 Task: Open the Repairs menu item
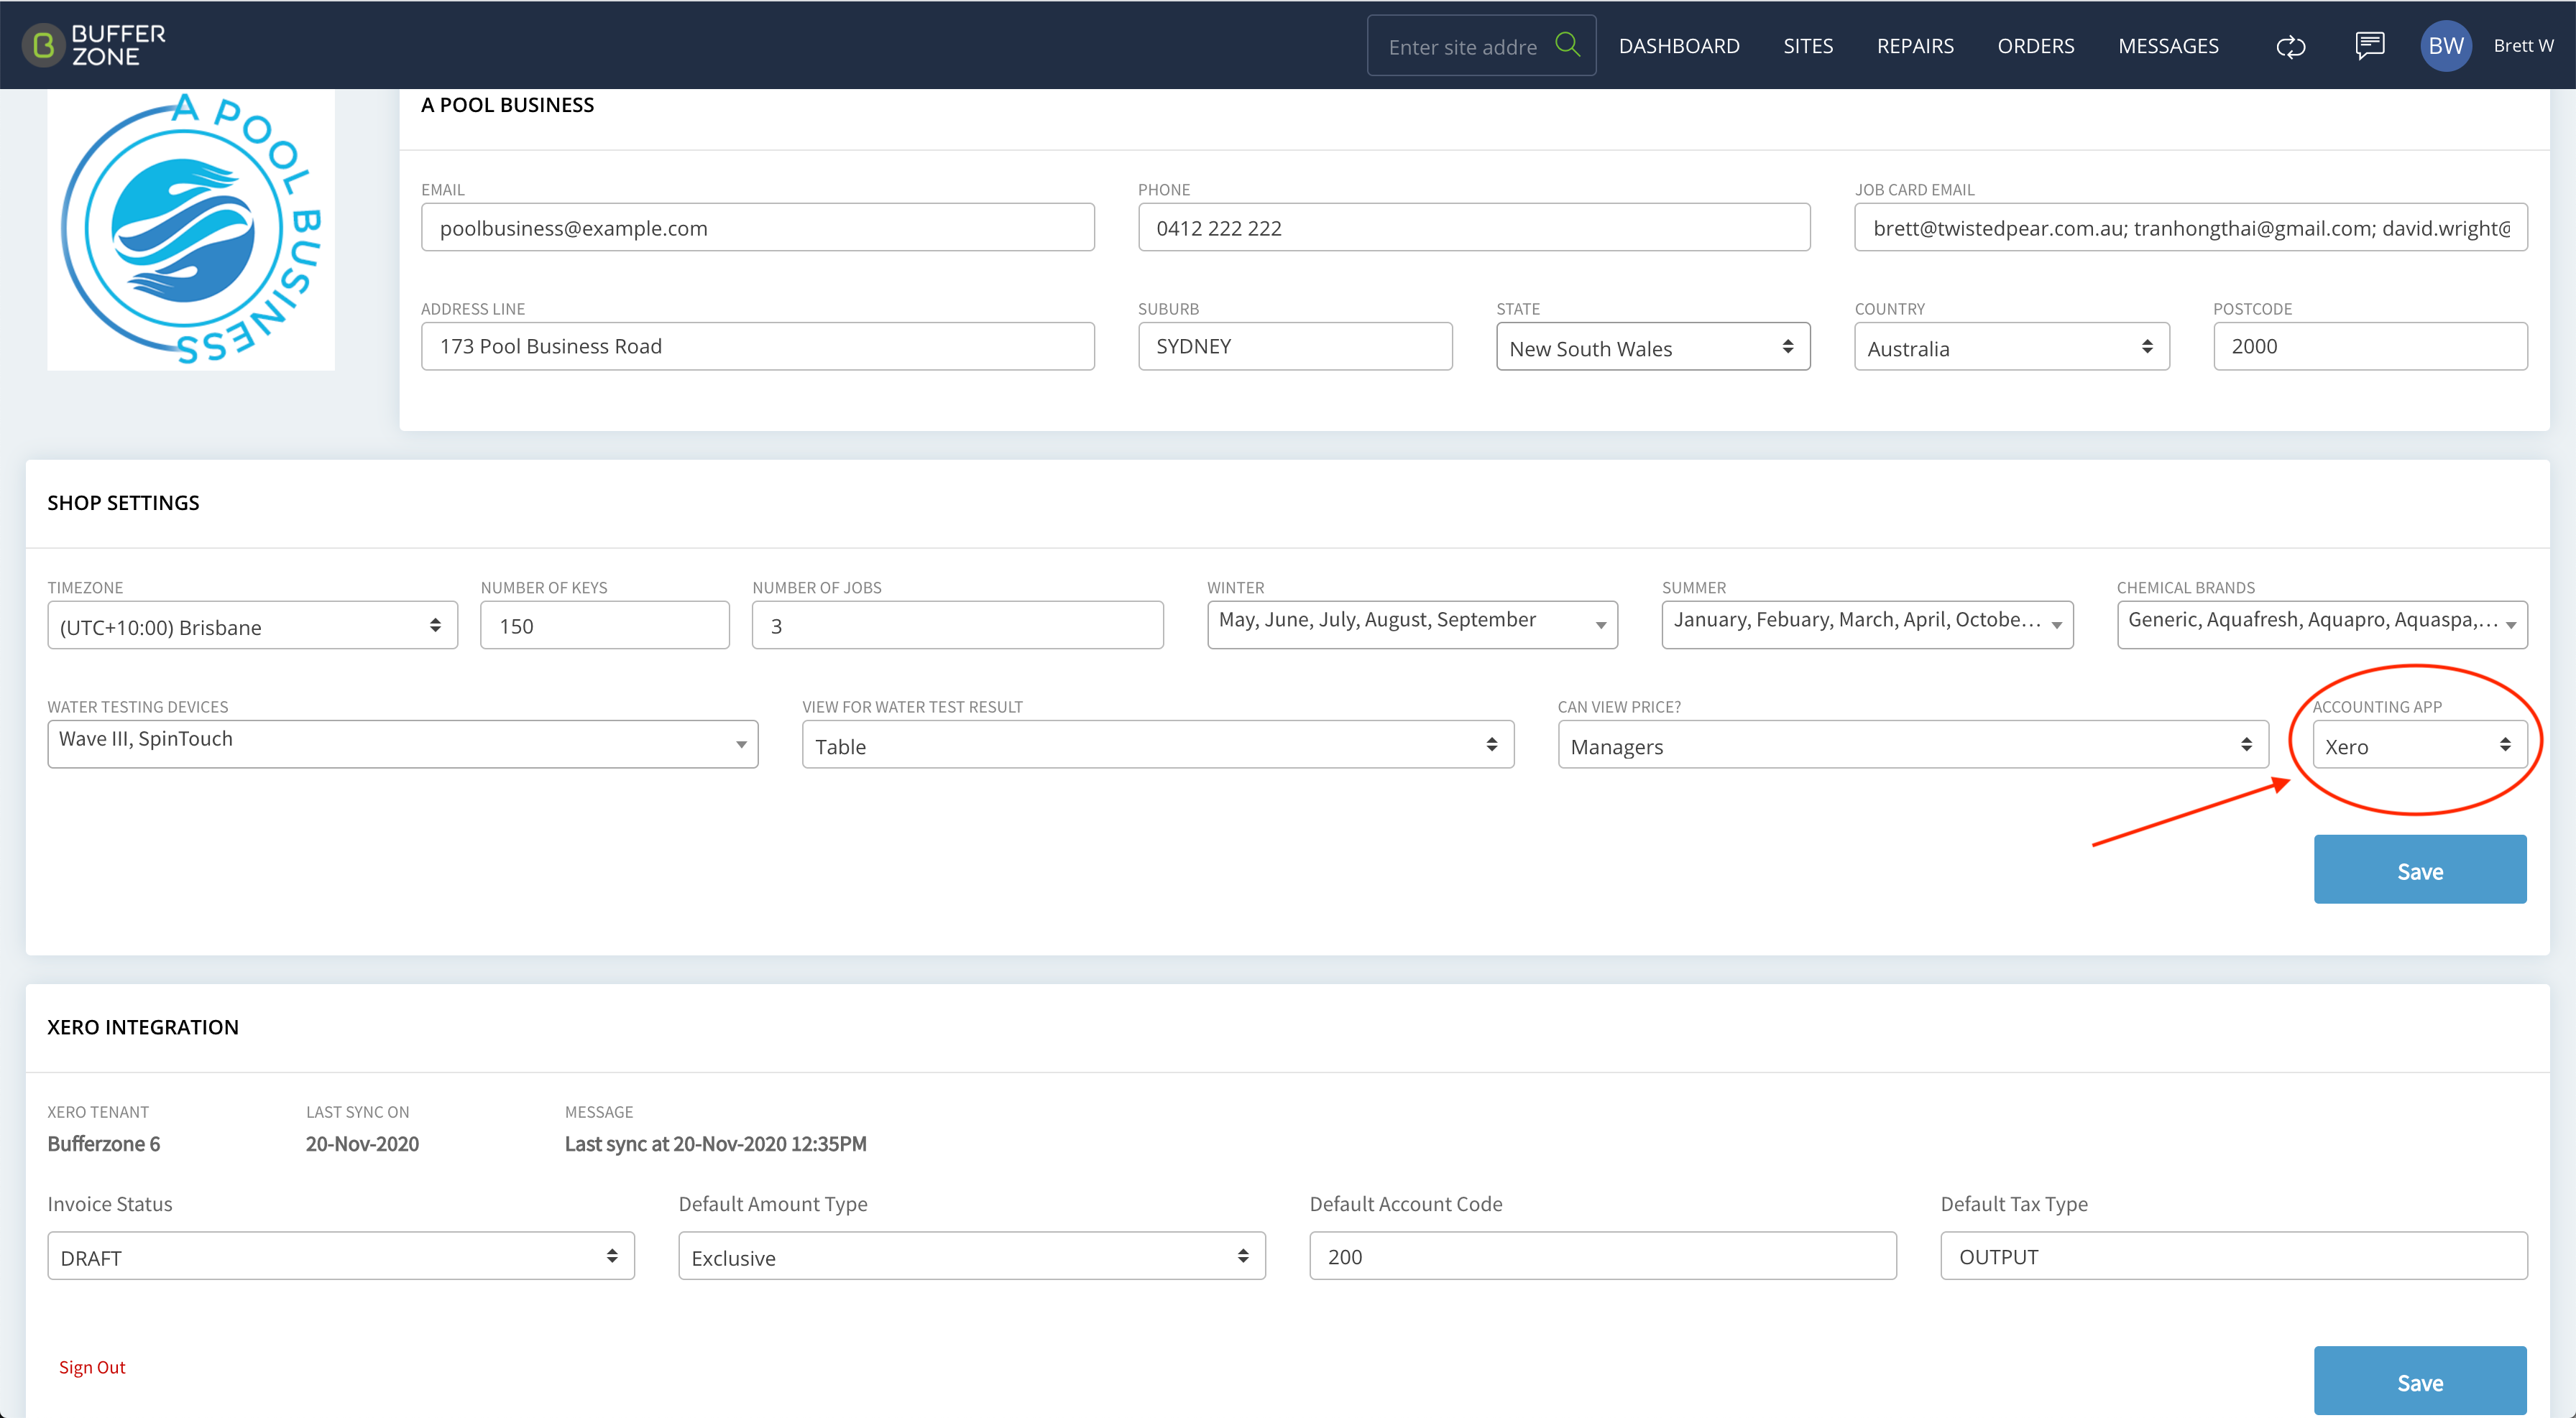[x=1915, y=46]
